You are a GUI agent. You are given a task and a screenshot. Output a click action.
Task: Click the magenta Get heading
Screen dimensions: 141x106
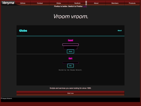(70, 58)
